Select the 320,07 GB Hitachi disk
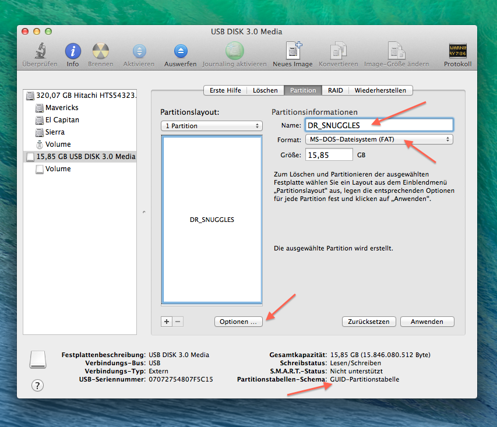The image size is (497, 427). click(x=80, y=95)
